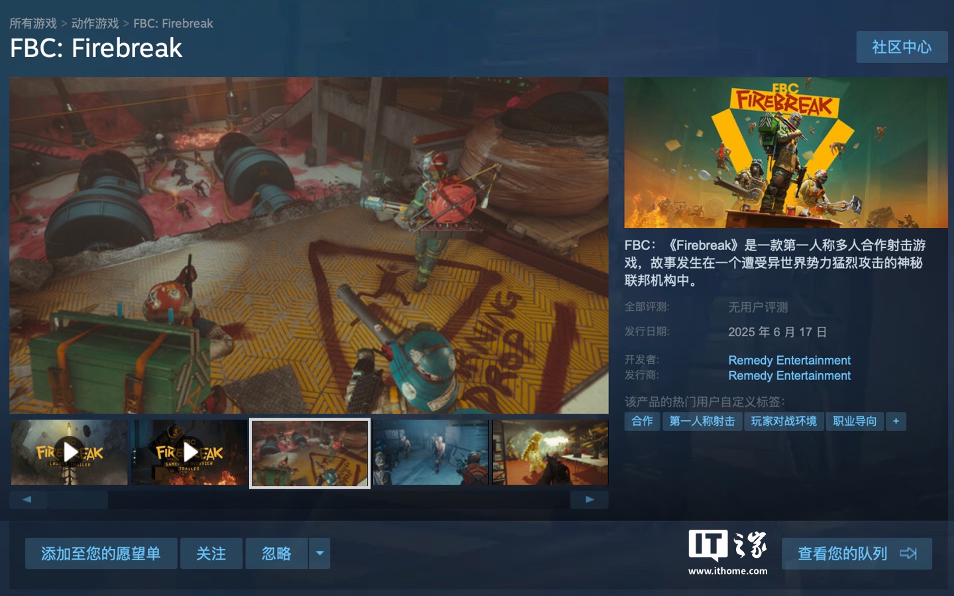
Task: Select the highlighted third screenshot thumbnail
Action: pos(309,453)
